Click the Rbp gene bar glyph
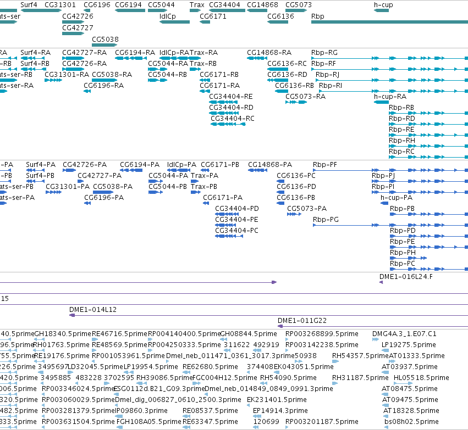Viewport: 468px width, 430px height. pyautogui.click(x=389, y=22)
